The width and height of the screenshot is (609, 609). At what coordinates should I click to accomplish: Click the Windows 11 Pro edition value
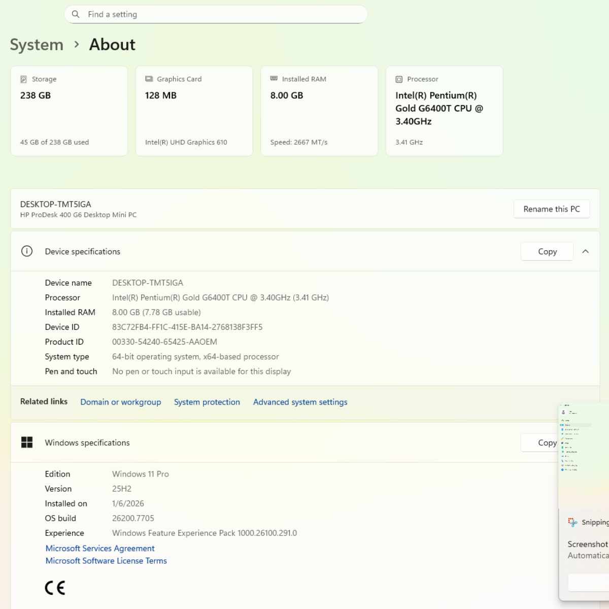click(x=141, y=474)
